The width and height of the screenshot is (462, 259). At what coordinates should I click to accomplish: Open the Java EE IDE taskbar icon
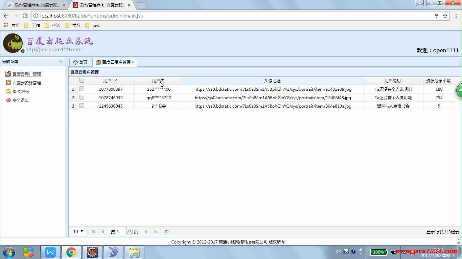tap(92, 252)
